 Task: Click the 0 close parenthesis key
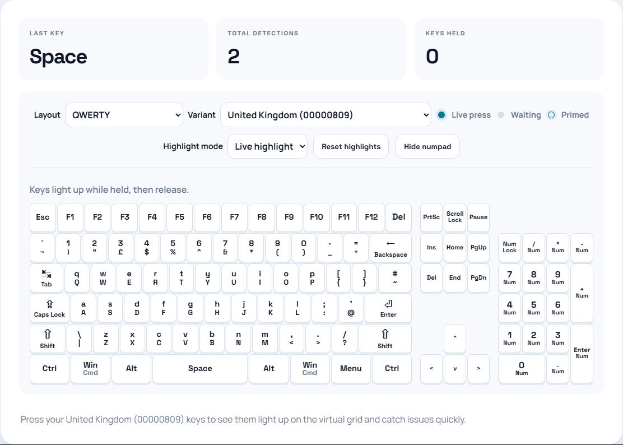(304, 248)
